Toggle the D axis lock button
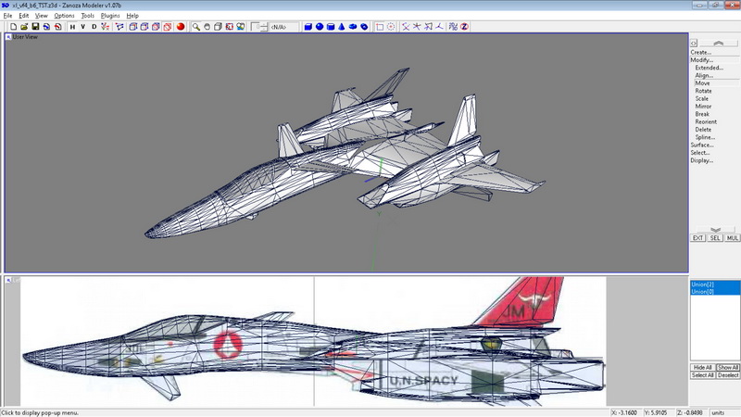This screenshot has width=741, height=417. pos(94,27)
